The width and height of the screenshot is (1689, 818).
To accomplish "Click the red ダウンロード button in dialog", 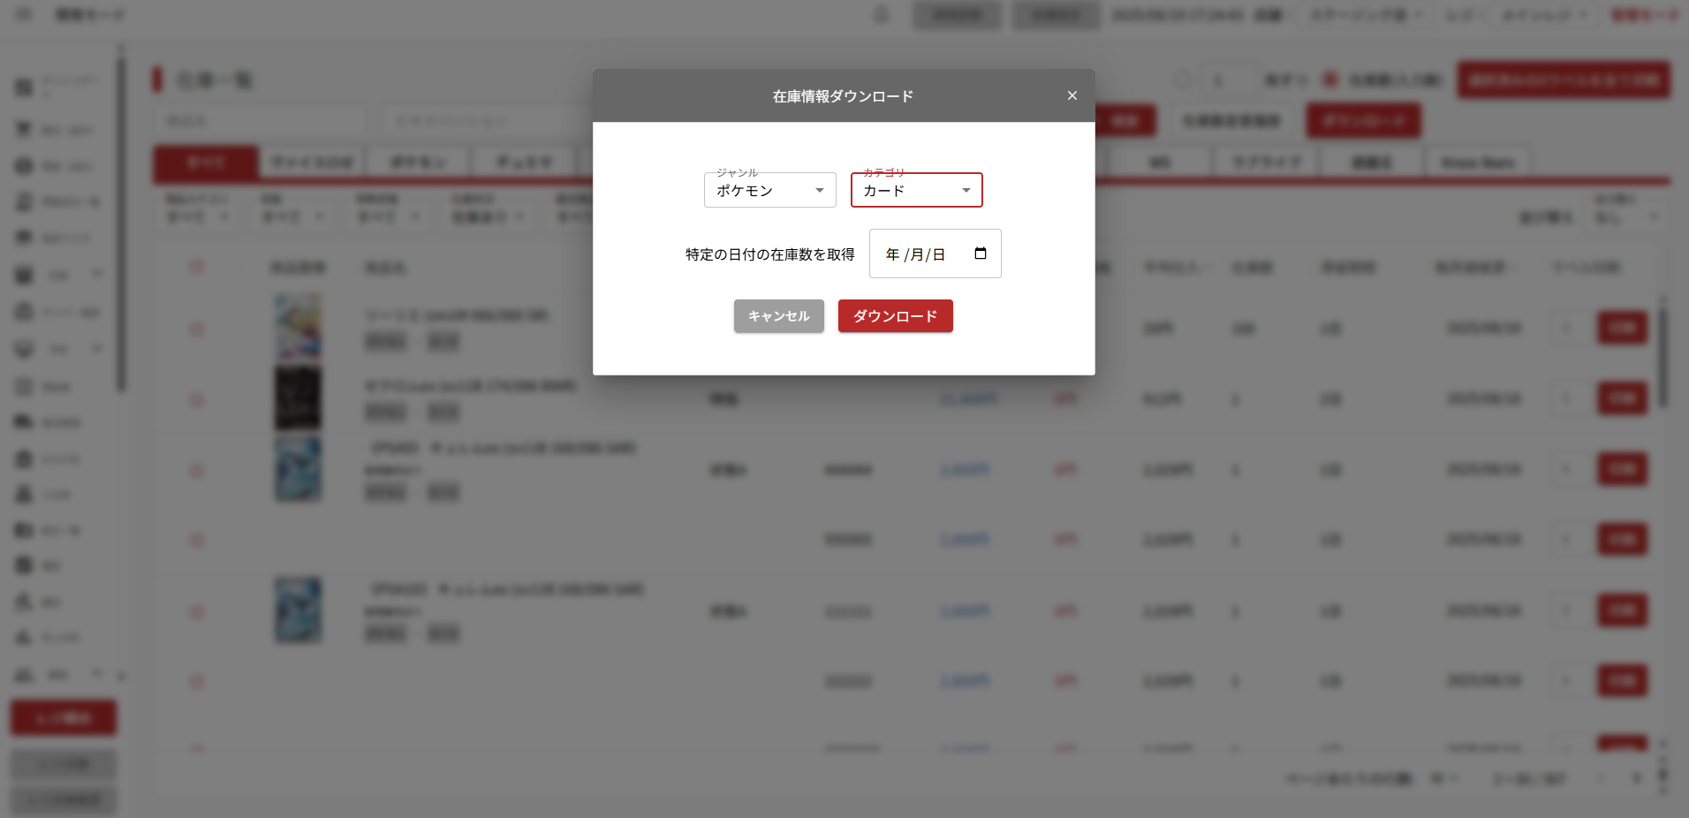I will click(x=895, y=316).
